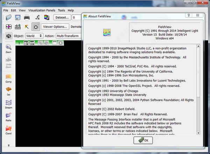Select the Coord coordinate surface tool
The width and height of the screenshot is (210, 154).
tap(8, 130)
